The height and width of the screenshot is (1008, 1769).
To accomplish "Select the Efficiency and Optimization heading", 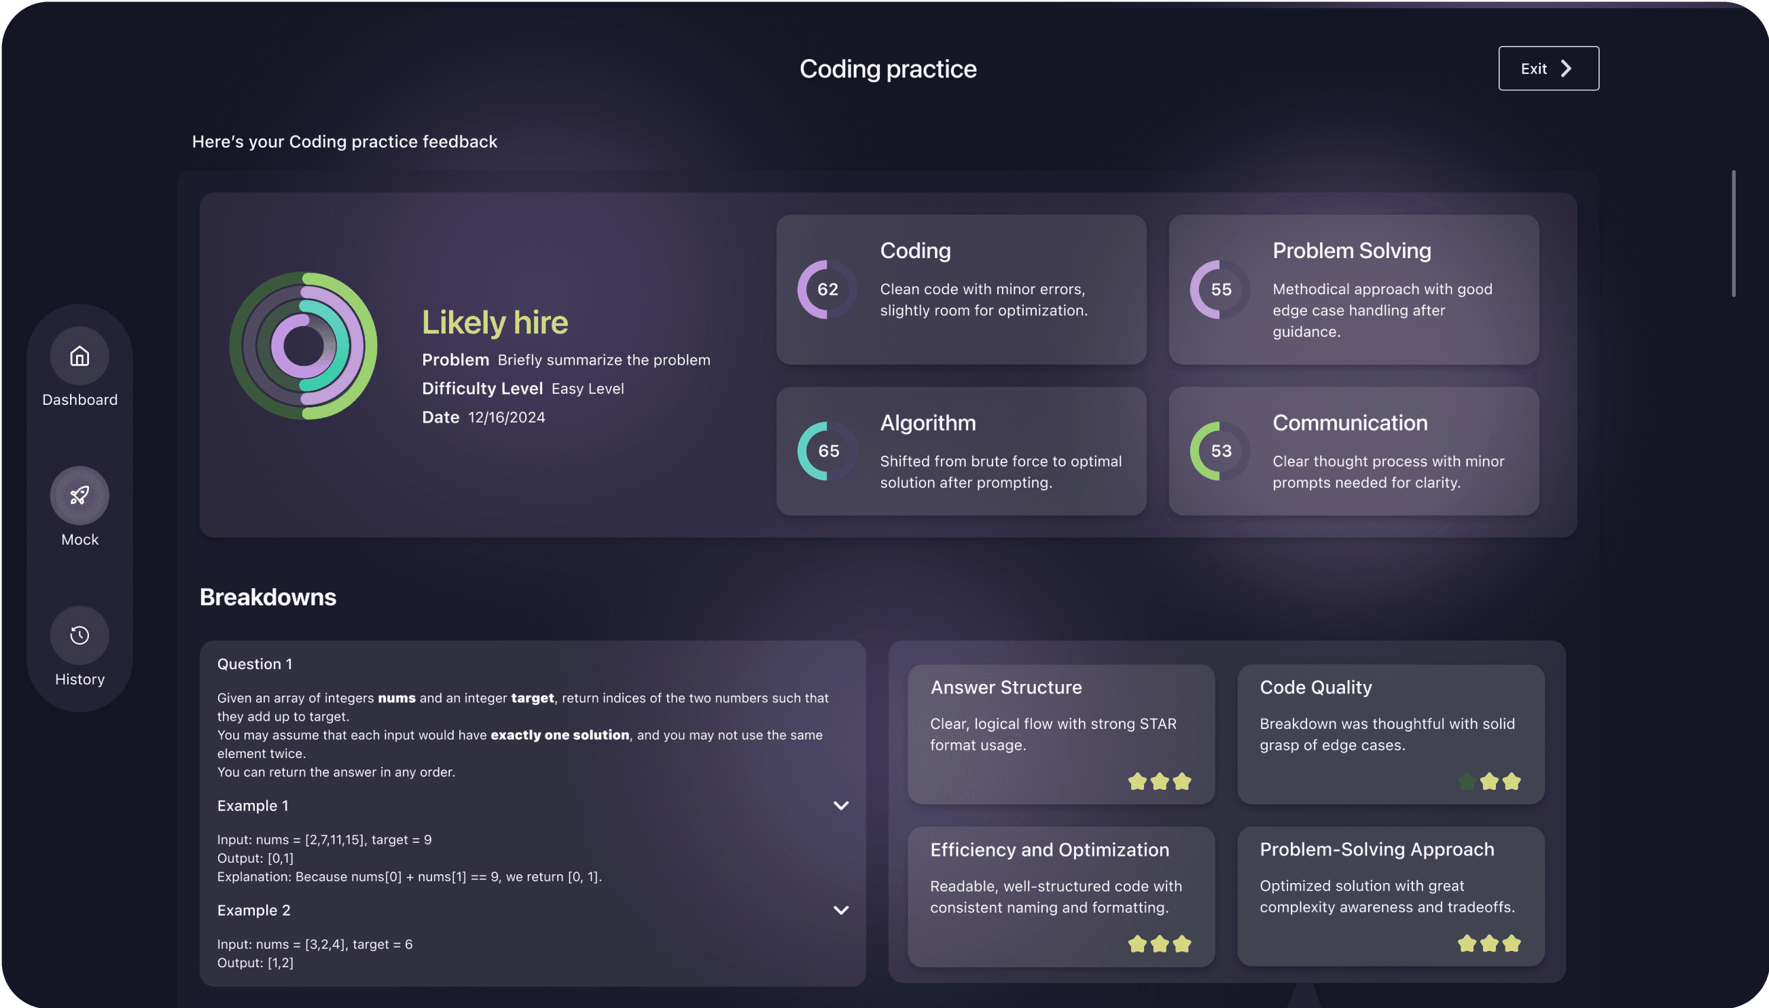I will [1050, 850].
